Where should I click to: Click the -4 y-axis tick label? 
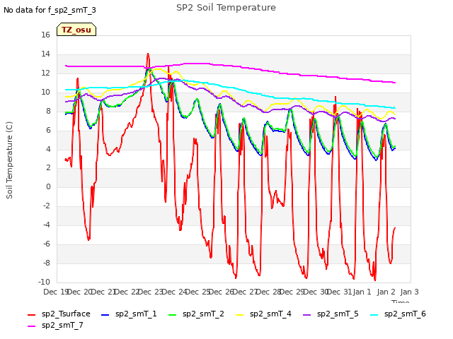46,225
